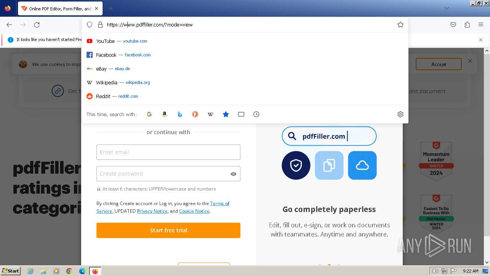Search bookmarks with the star icon
This screenshot has height=276, width=490.
(226, 114)
